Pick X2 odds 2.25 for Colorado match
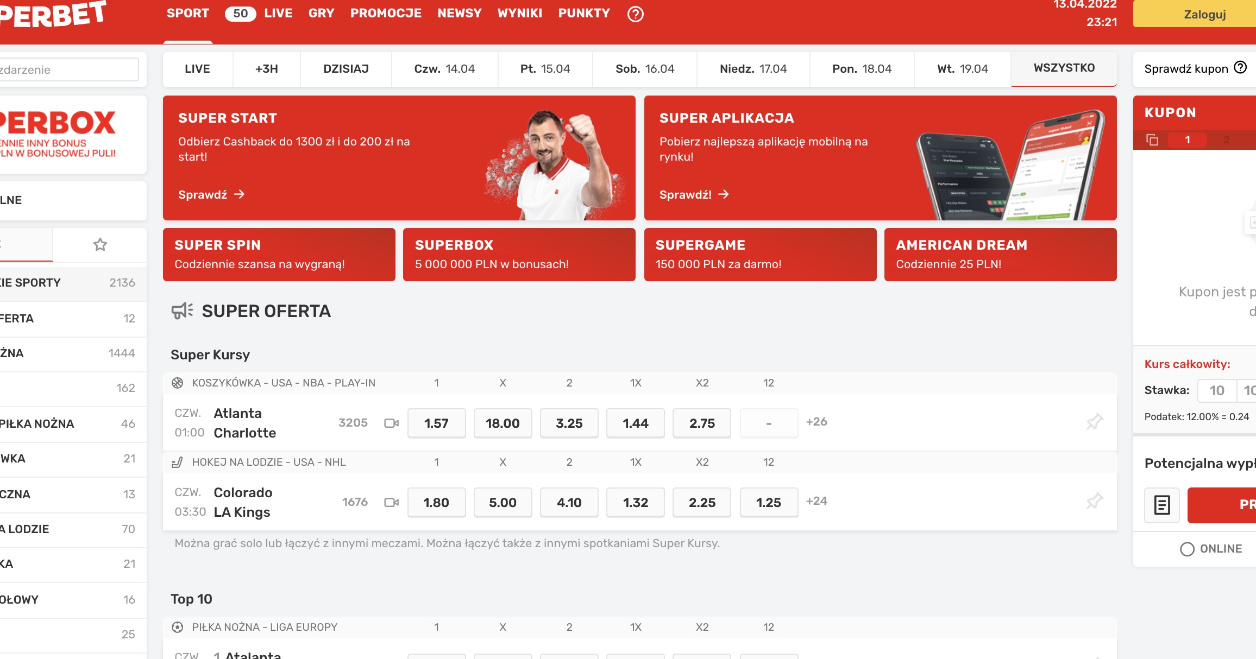The width and height of the screenshot is (1256, 659). tap(702, 502)
